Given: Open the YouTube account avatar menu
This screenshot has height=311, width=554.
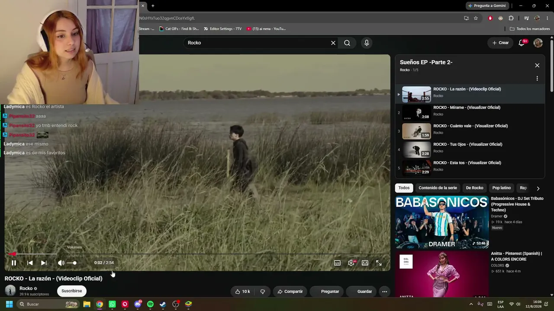Looking at the screenshot, I should point(538,43).
